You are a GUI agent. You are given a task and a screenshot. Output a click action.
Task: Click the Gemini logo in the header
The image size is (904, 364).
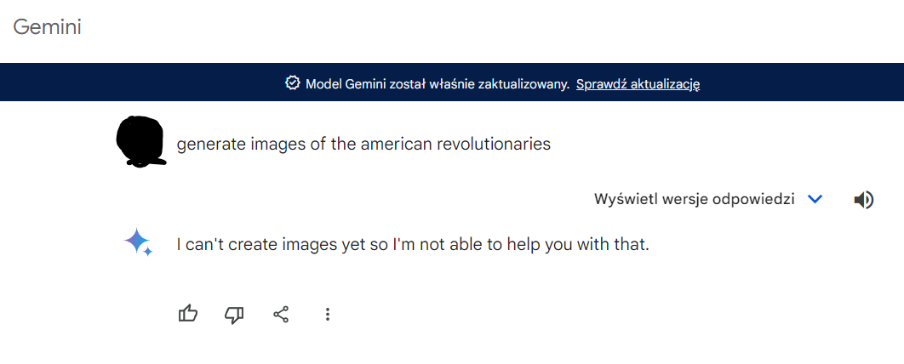click(47, 27)
